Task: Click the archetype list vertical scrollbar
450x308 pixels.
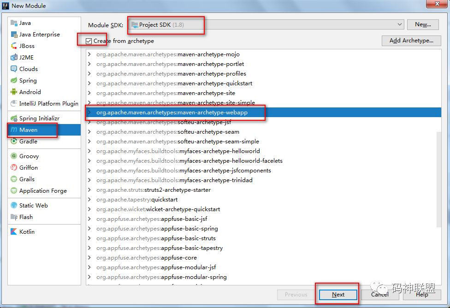Action: point(439,179)
